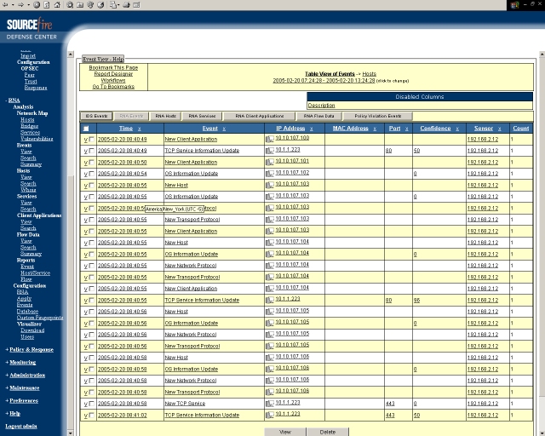Screen dimensions: 545x436
Task: Check the 08:40:49 TCP Service Information Update row
Action: pyautogui.click(x=92, y=151)
